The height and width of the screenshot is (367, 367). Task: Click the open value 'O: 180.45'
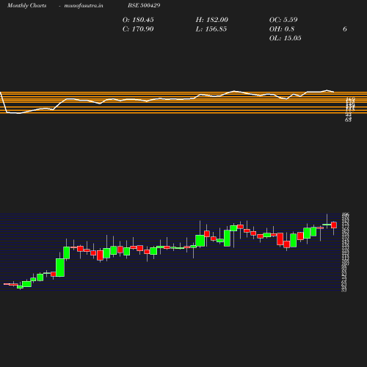[138, 20]
